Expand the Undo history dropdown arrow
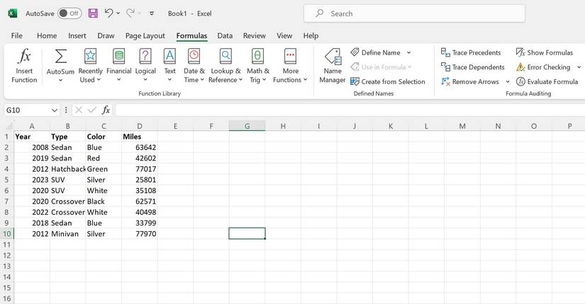 coord(118,13)
